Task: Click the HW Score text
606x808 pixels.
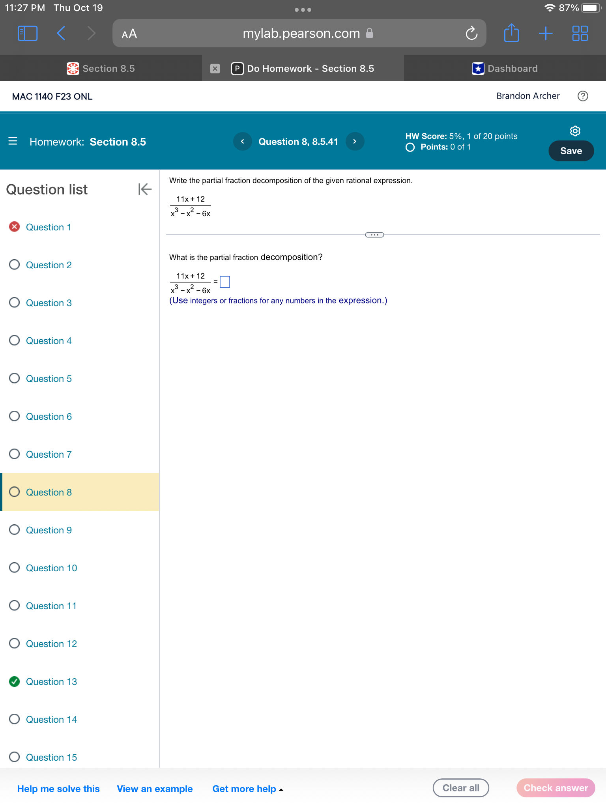Action: (x=461, y=136)
